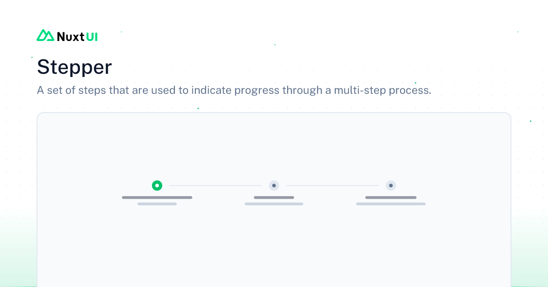Image resolution: width=548 pixels, height=287 pixels.
Task: Click the light description placeholder under first step
Action: (x=157, y=204)
